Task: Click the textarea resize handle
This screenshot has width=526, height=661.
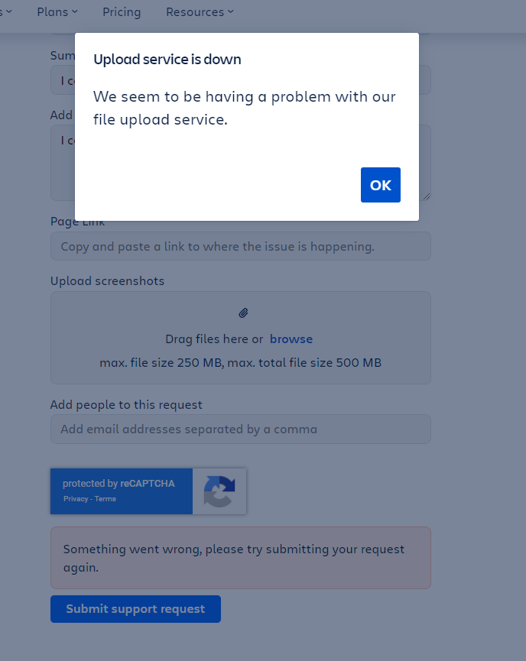Action: (426, 197)
